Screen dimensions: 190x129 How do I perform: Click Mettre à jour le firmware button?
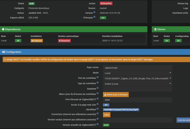click(116, 95)
